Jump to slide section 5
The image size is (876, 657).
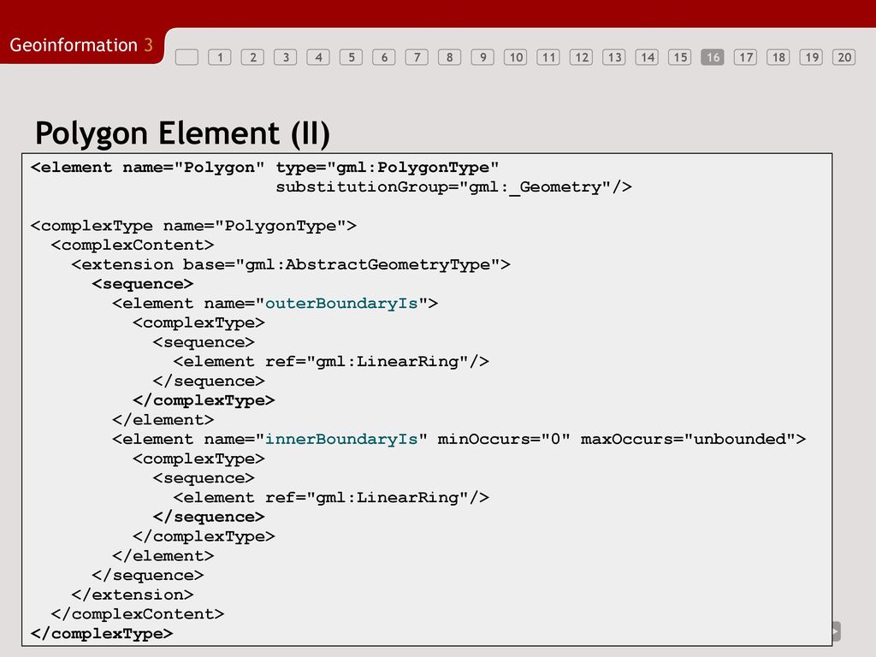[352, 57]
